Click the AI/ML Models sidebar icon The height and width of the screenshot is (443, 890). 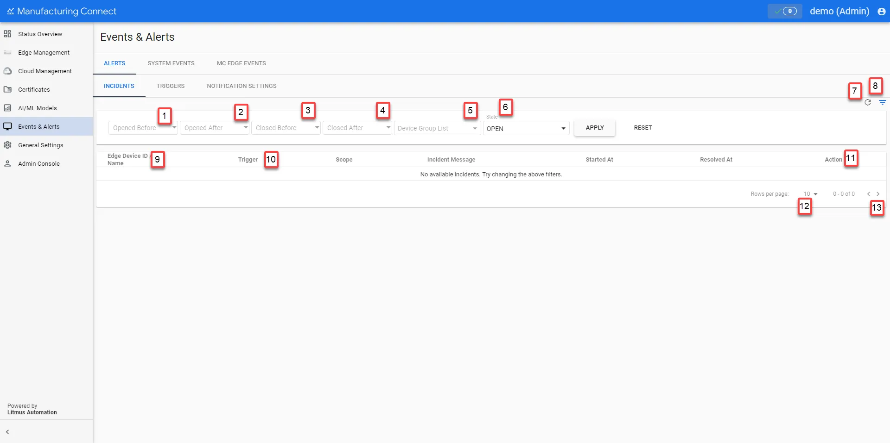pyautogui.click(x=7, y=108)
